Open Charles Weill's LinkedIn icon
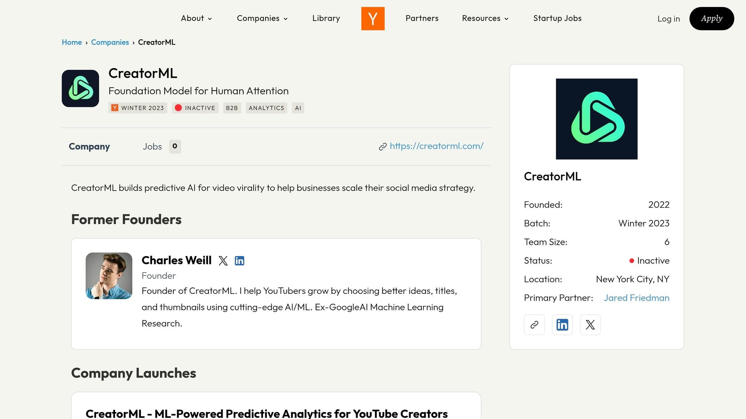This screenshot has width=746, height=419. click(239, 261)
